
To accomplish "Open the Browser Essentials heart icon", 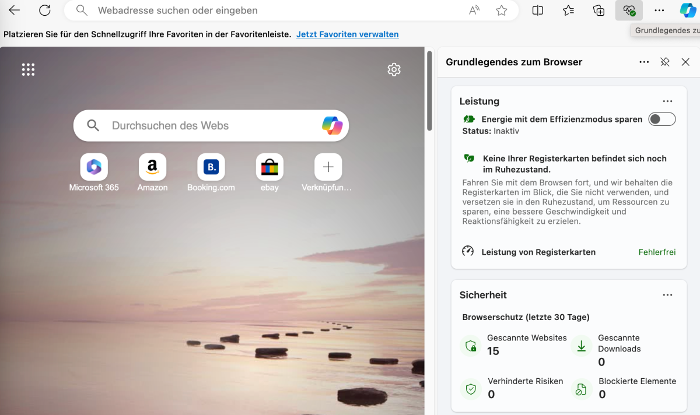I will click(x=629, y=10).
